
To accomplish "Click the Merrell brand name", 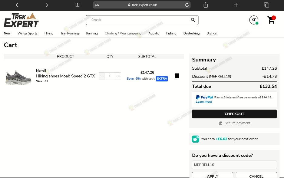I will pos(41,71).
